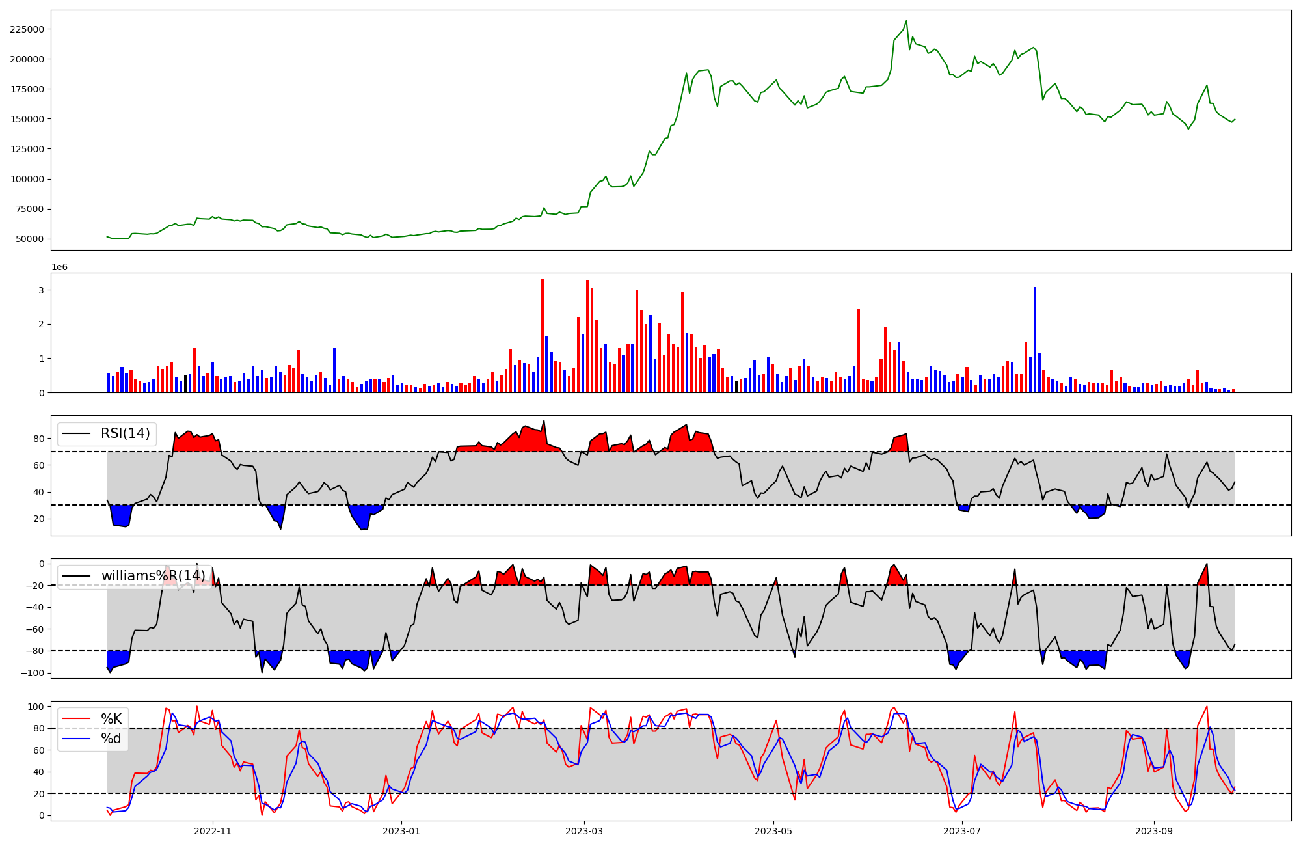Click the blue %d legend line sample
This screenshot has height=846, width=1301.
point(75,739)
